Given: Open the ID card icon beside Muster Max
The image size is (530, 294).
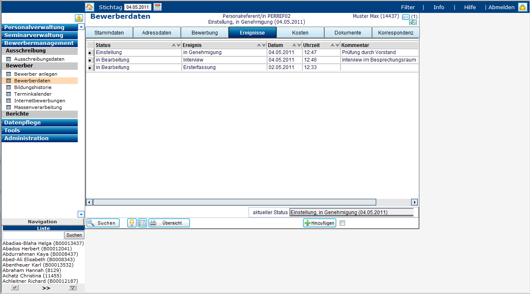Looking at the screenshot, I should pyautogui.click(x=406, y=17).
